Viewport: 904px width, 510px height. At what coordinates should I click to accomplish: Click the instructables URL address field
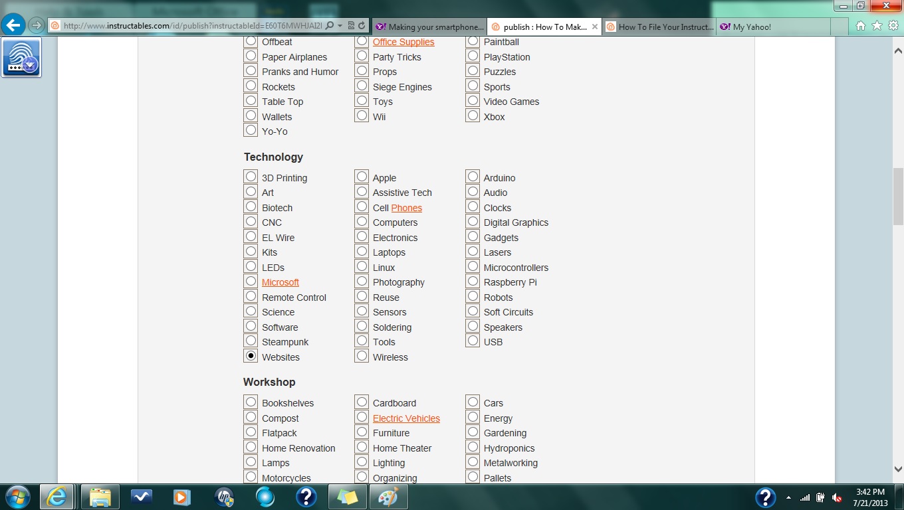(x=193, y=26)
